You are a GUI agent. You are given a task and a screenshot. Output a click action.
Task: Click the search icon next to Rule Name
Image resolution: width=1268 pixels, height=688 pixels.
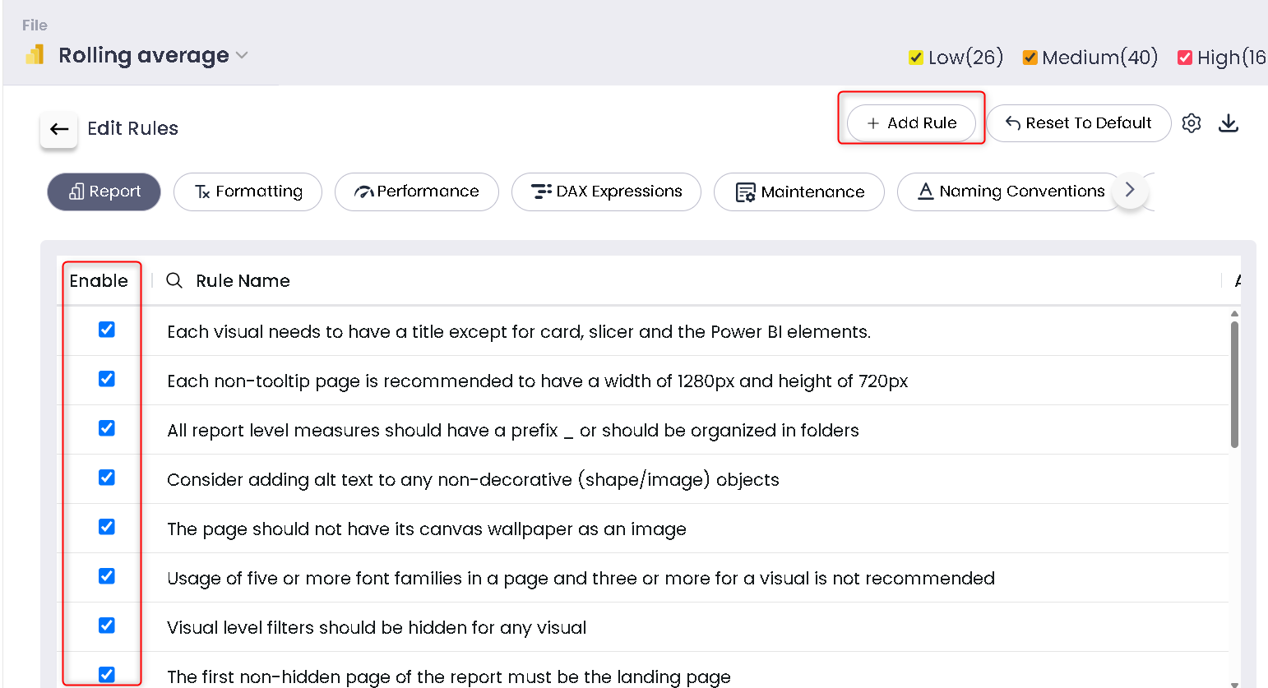[174, 280]
